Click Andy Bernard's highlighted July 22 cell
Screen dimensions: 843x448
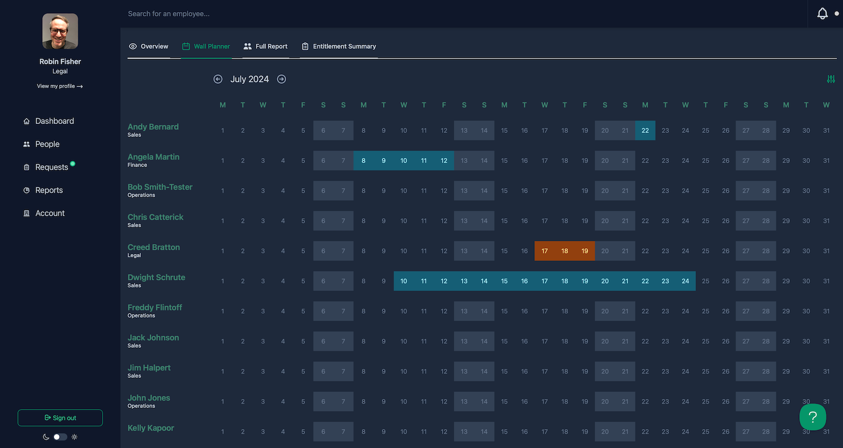(645, 131)
